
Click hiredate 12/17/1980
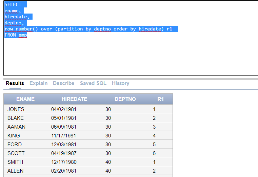click(x=64, y=162)
